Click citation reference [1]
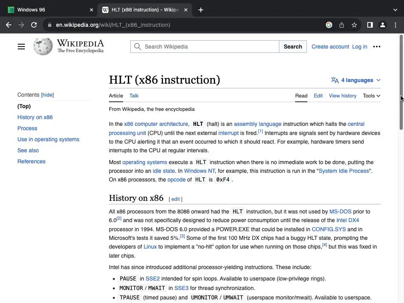Viewport: 404px width, 303px height. (260, 131)
